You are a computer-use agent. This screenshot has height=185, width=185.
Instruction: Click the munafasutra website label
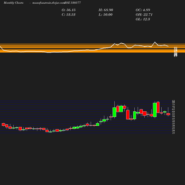(48, 3)
